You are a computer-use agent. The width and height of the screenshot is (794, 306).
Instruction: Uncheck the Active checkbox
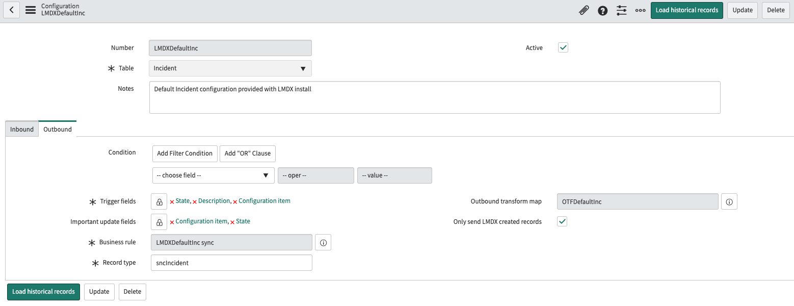563,47
